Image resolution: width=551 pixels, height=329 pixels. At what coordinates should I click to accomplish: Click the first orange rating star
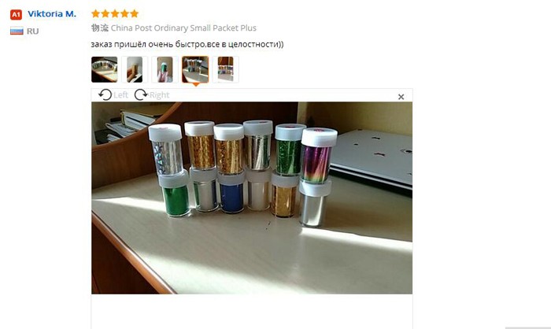coord(95,13)
